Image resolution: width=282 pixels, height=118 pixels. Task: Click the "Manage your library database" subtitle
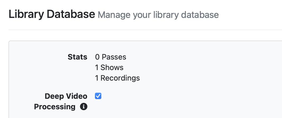click(x=158, y=15)
